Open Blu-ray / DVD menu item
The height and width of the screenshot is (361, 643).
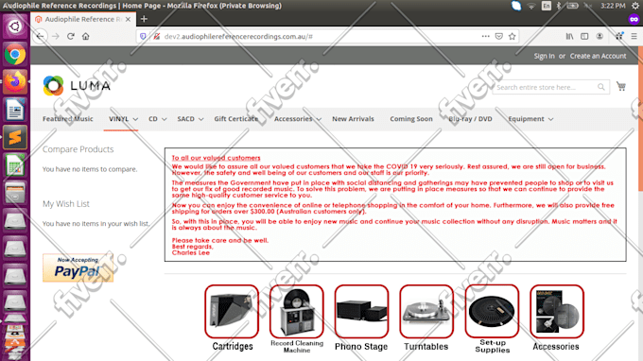(470, 119)
